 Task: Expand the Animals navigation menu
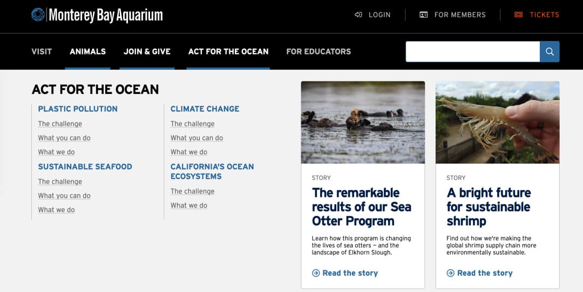pos(87,51)
